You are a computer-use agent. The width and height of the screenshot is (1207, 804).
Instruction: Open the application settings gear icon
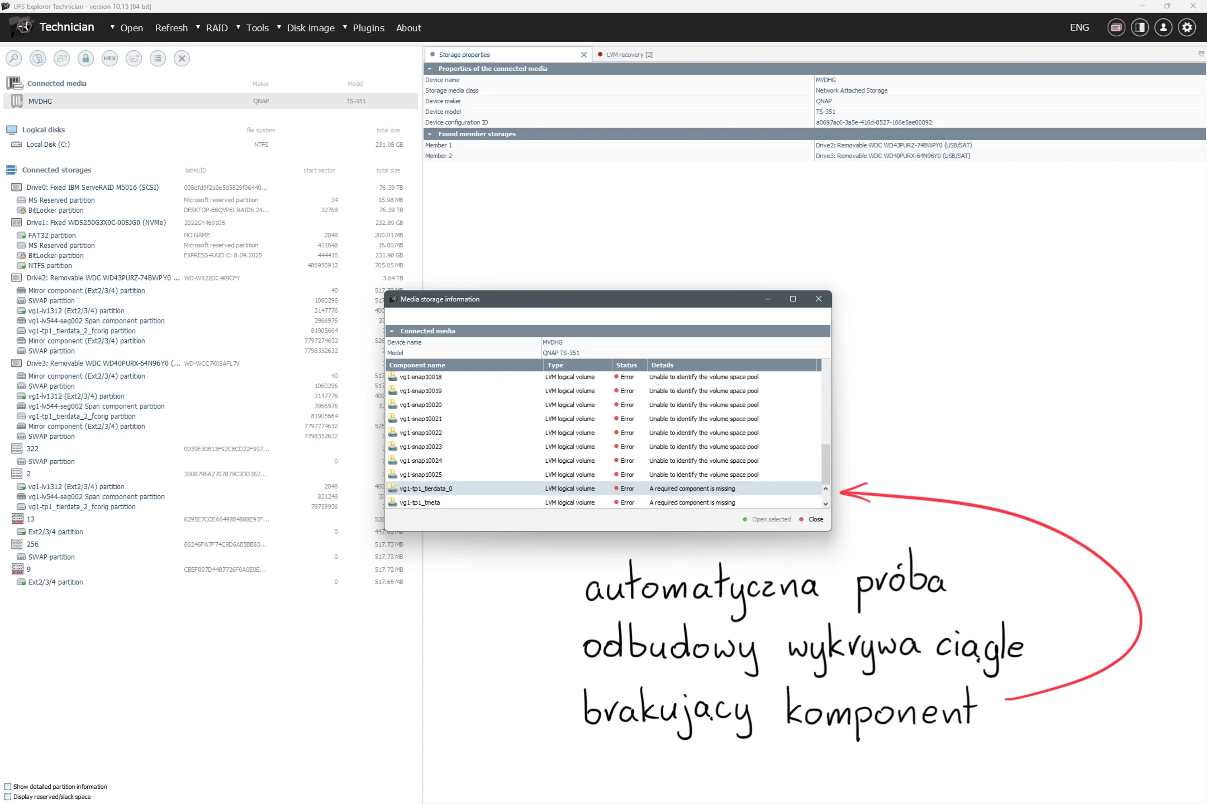click(x=1187, y=27)
